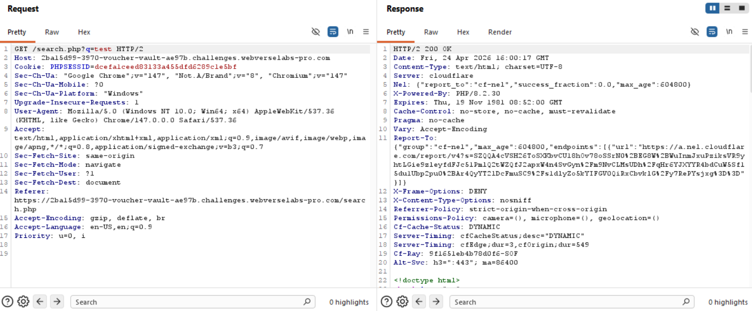Screen dimensions: 752x311
Task: Switch to Hex tab in Request
Action: click(84, 32)
